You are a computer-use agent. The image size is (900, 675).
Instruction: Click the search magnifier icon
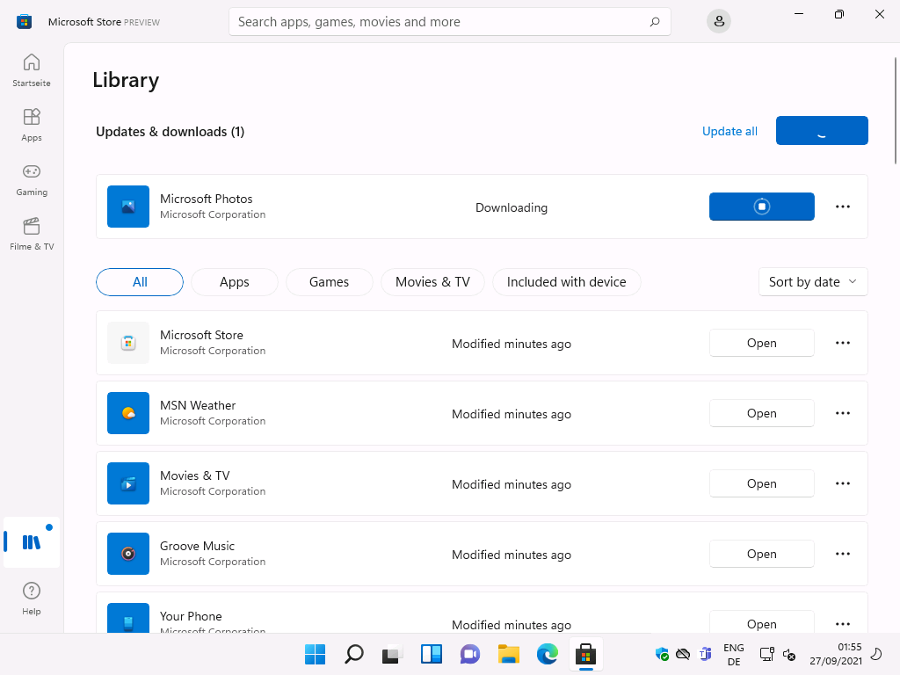pyautogui.click(x=654, y=22)
